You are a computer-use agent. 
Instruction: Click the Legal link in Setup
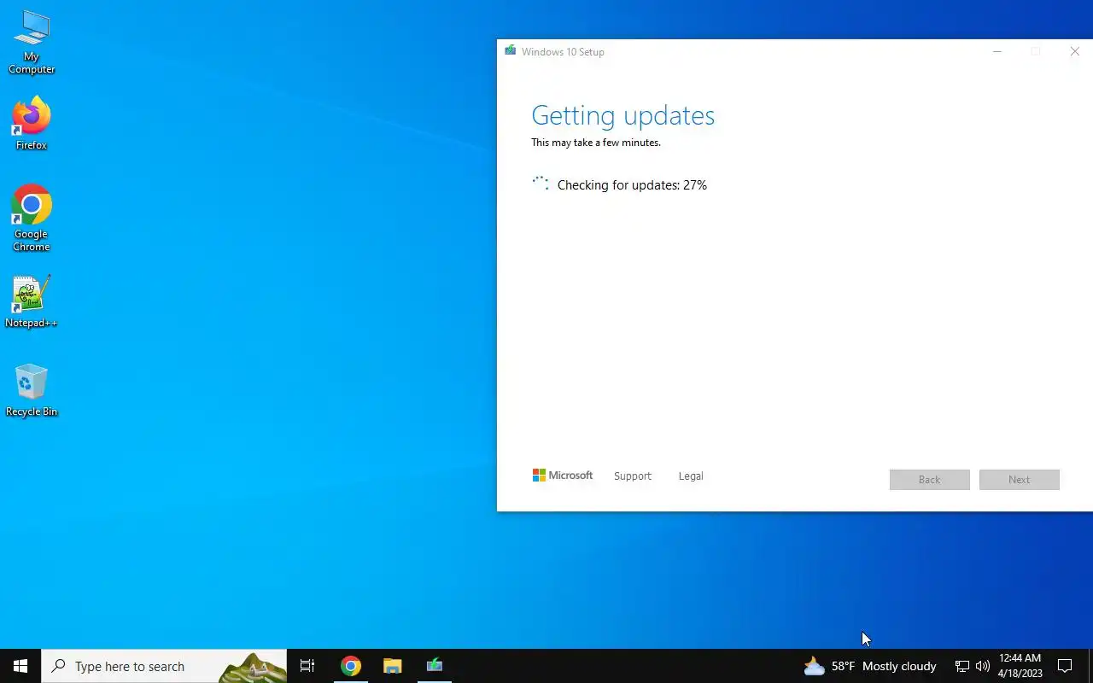(x=691, y=476)
